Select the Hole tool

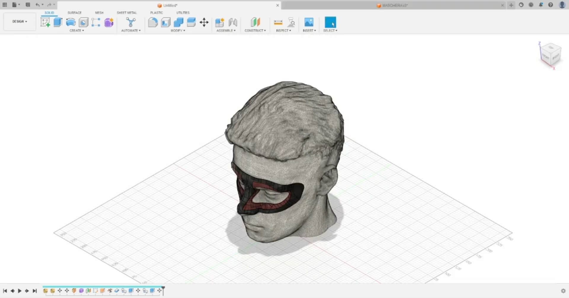(83, 22)
